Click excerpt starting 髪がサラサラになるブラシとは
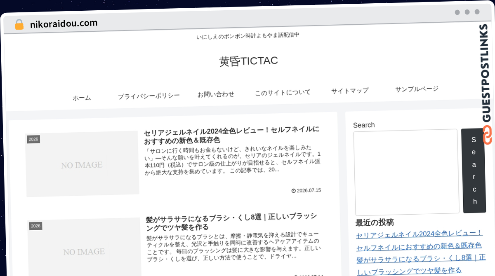This screenshot has height=276, width=495. coord(233,247)
